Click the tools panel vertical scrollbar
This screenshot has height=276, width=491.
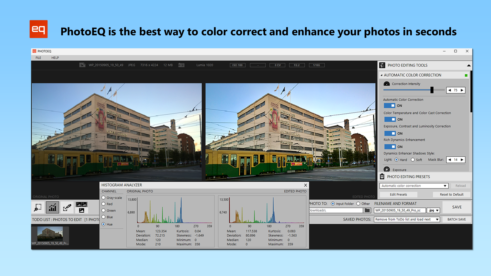pos(471,91)
